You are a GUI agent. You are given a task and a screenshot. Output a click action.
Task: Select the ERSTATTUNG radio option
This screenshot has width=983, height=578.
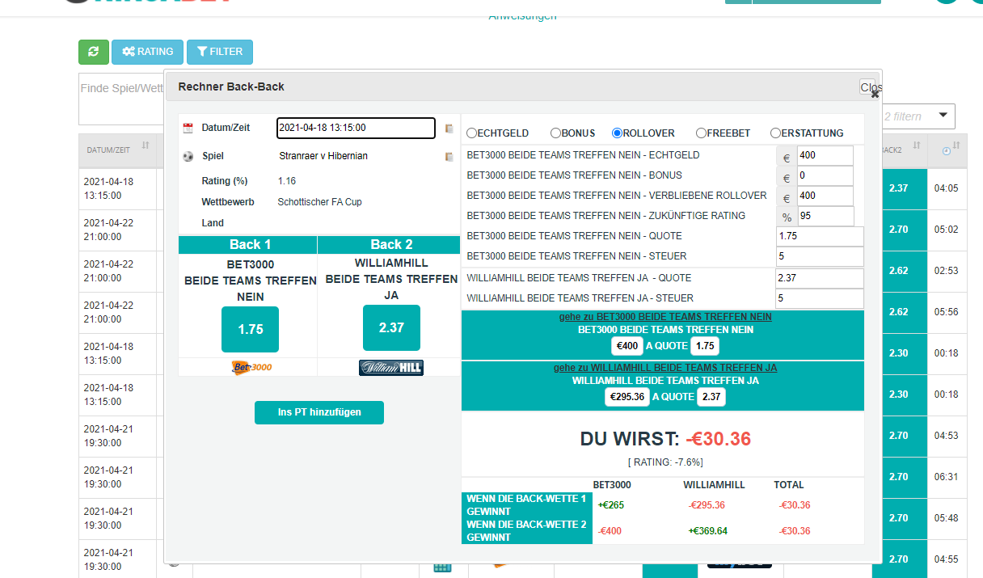tap(776, 133)
